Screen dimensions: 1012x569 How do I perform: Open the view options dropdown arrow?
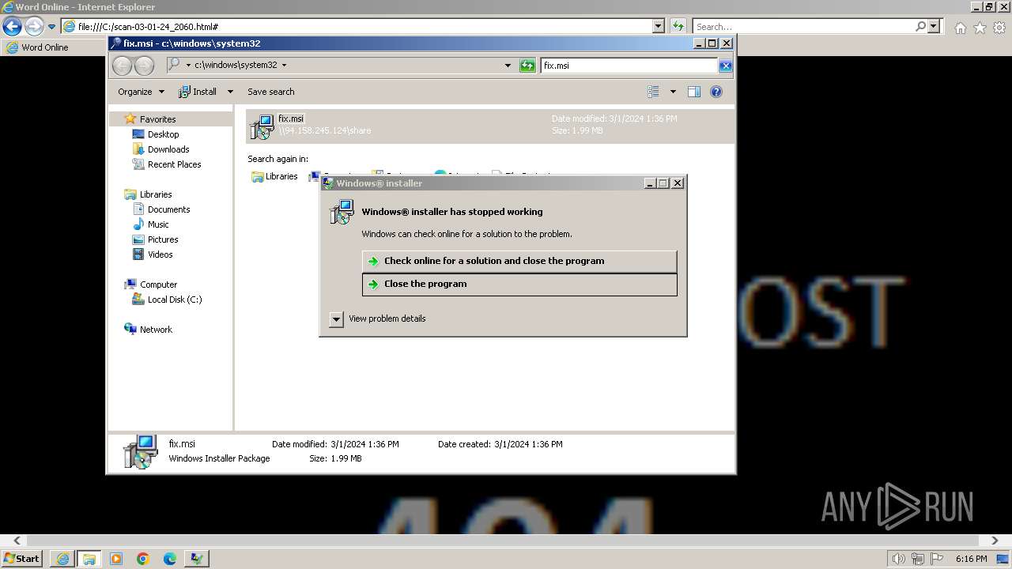[673, 92]
